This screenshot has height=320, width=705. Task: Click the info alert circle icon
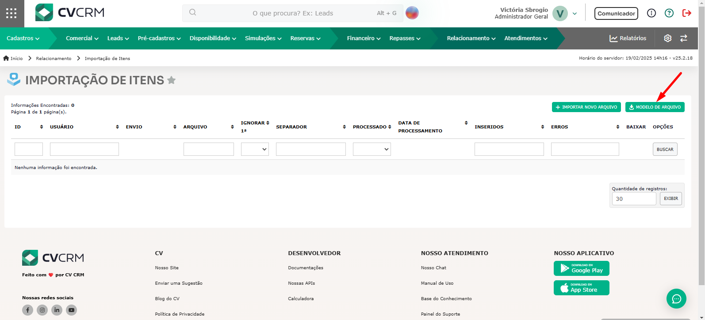tap(651, 13)
